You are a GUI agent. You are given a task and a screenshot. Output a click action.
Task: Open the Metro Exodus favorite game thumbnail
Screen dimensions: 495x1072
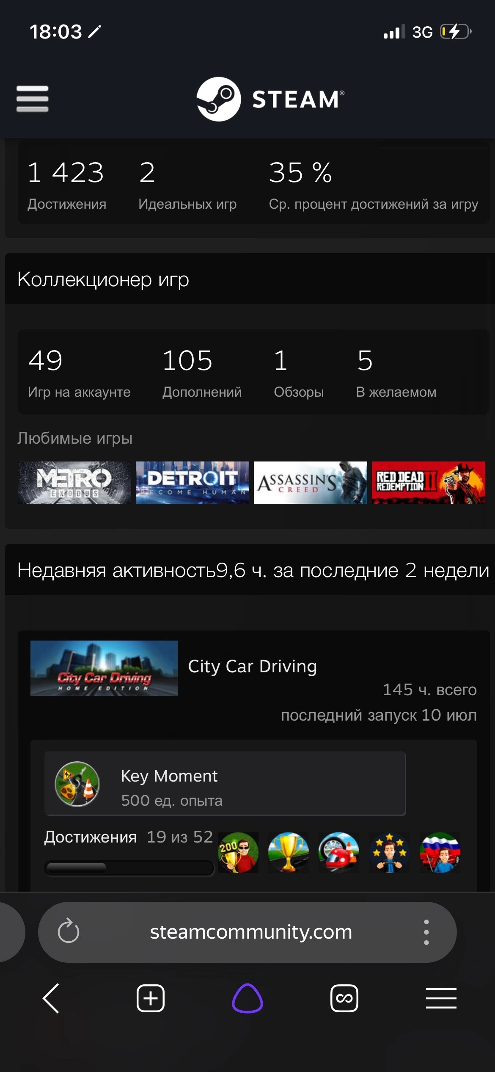coord(74,483)
